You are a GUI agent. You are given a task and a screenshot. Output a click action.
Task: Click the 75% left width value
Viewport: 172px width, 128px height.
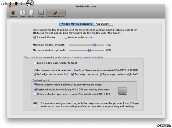108,45
